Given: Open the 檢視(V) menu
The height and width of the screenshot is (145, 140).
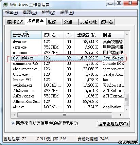Looking at the screenshot, I should pos(49,13).
